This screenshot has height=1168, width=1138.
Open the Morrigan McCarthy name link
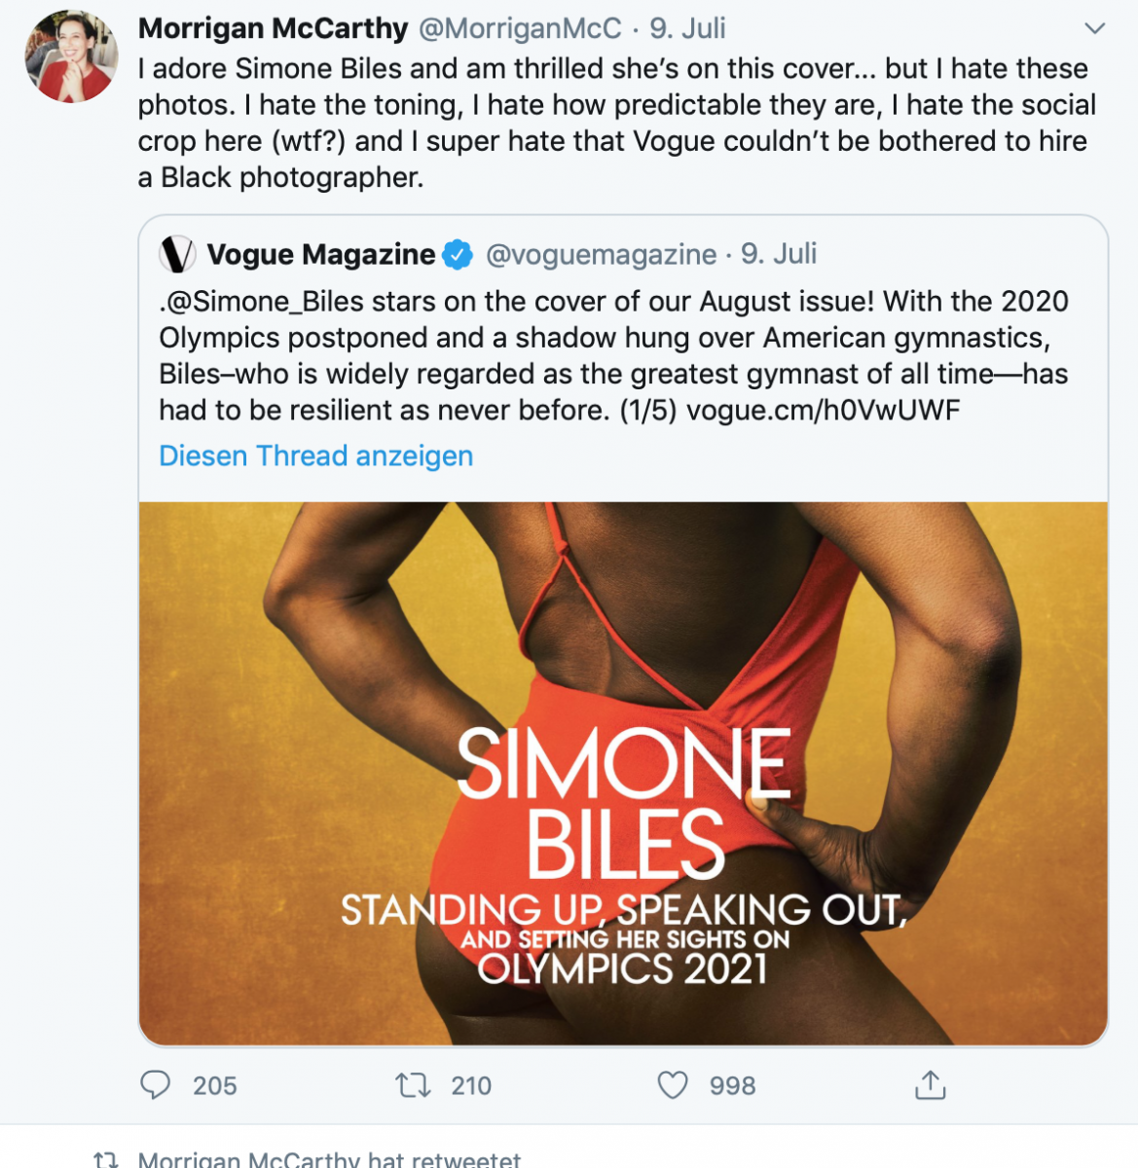click(x=273, y=28)
